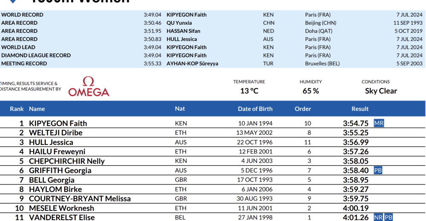Click the MEETING RECORD time 3:55.33

point(153,63)
